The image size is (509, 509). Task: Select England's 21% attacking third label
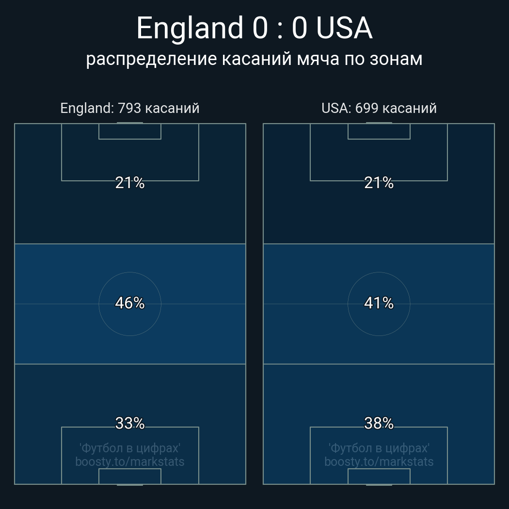[130, 183]
